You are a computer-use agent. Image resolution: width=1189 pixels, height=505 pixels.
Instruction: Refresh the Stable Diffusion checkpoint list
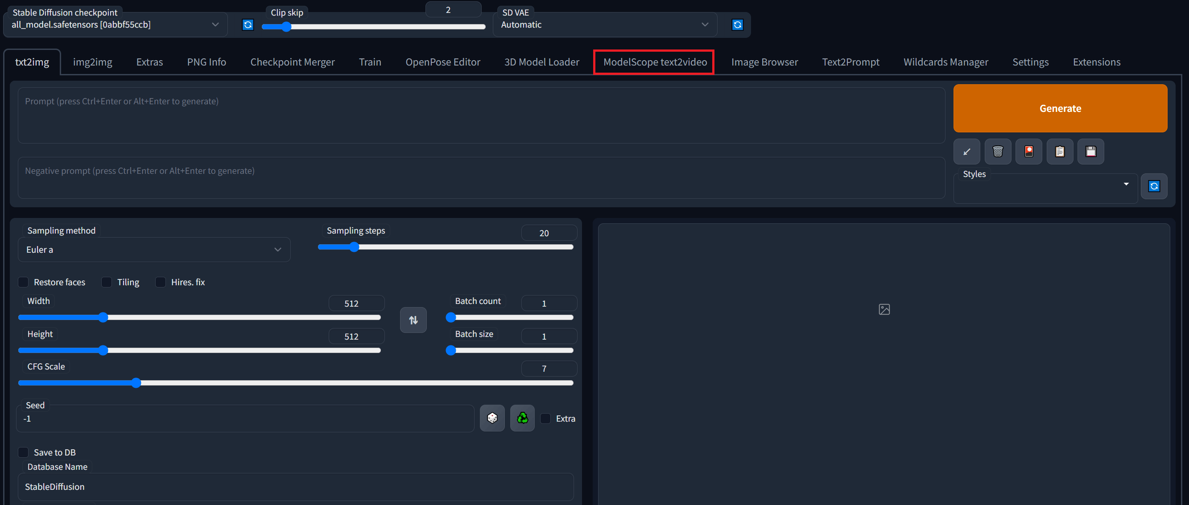point(248,25)
